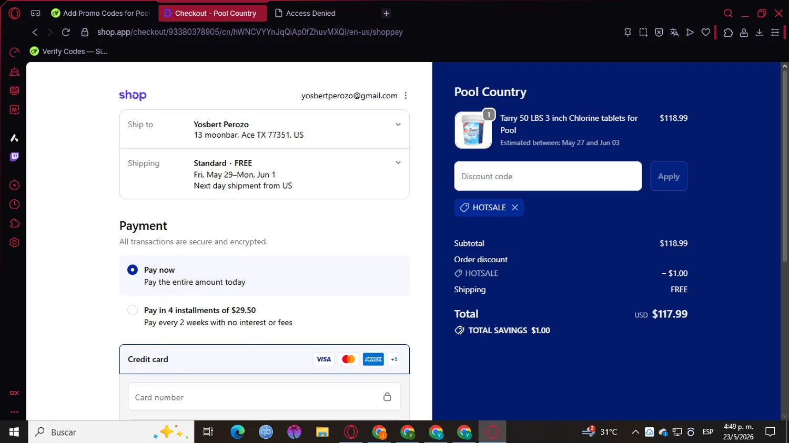Open the workspaces icon beside tabs
Screen dimensions: 789x443
click(x=35, y=13)
